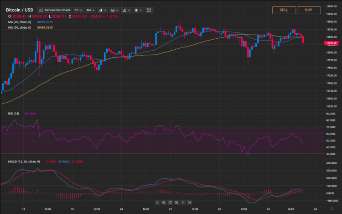Click the open price O18530.45

point(17,16)
